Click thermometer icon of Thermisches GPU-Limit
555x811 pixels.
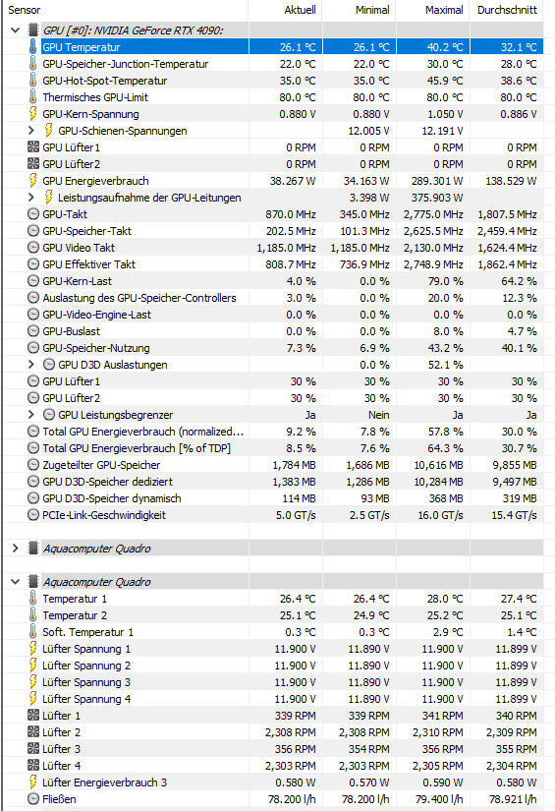click(x=33, y=96)
